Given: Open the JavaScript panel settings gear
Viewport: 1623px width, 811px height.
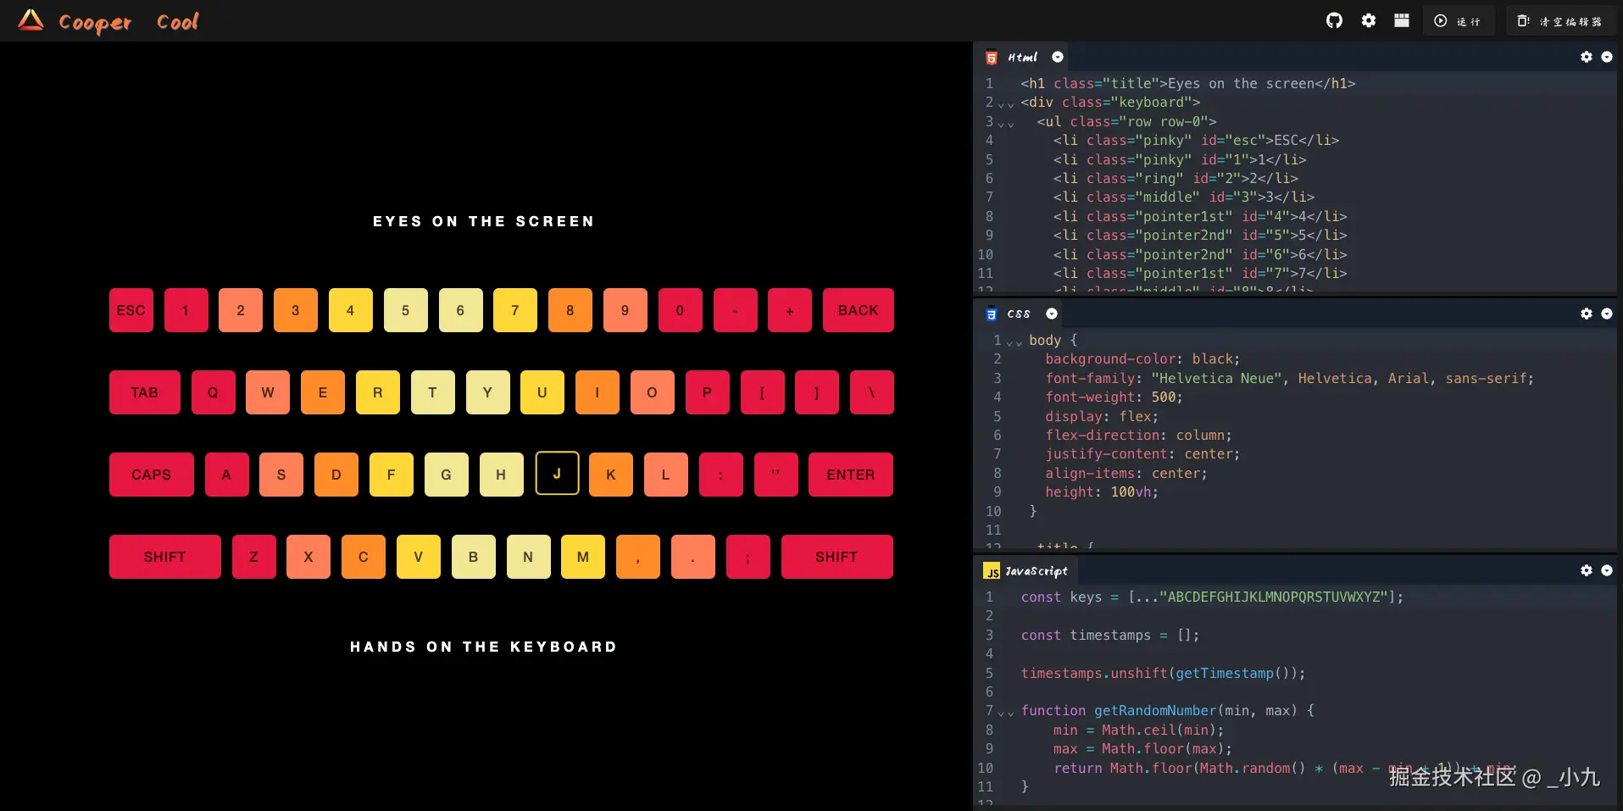Looking at the screenshot, I should pyautogui.click(x=1587, y=570).
